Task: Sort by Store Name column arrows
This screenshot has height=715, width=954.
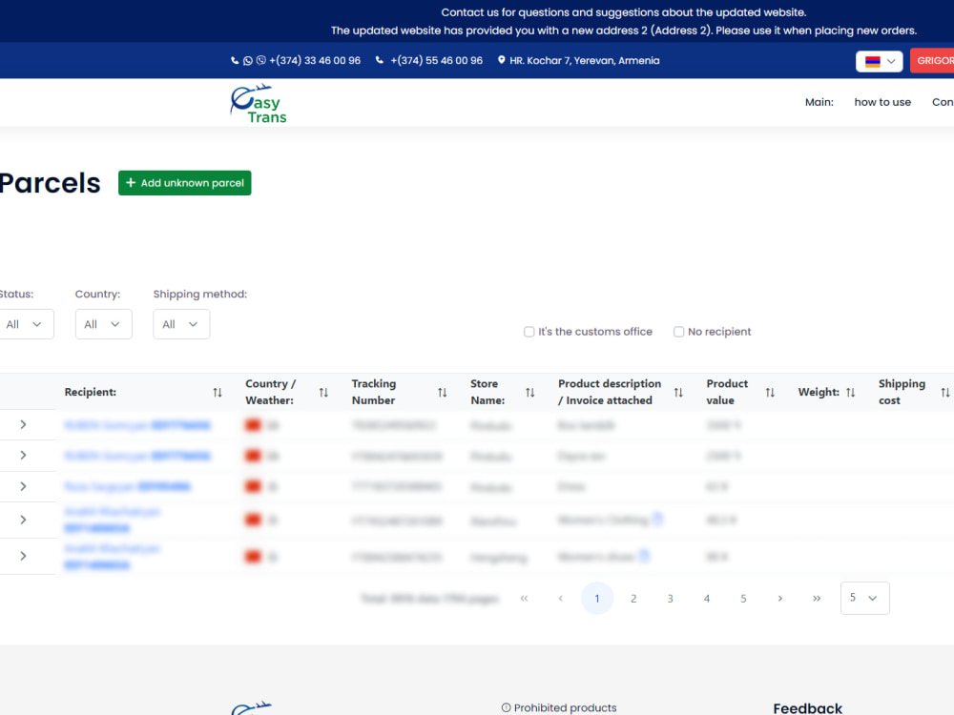Action: (x=529, y=393)
